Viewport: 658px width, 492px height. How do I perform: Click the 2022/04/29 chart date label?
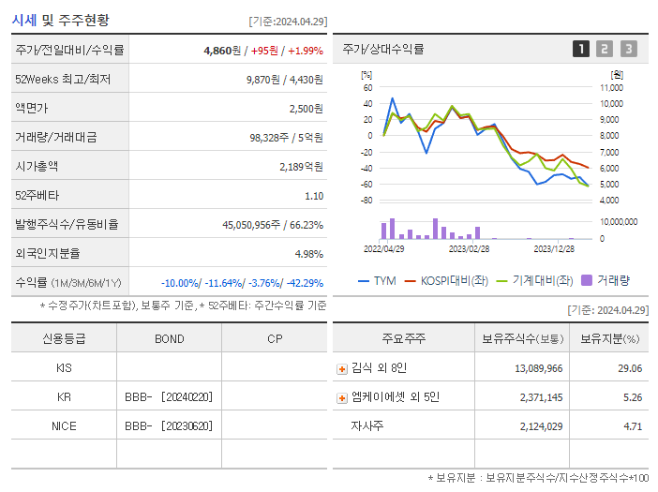tap(384, 248)
